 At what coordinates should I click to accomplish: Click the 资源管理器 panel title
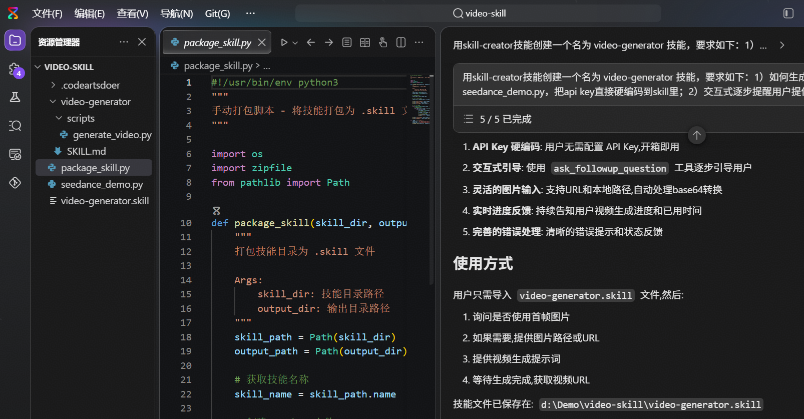click(59, 42)
